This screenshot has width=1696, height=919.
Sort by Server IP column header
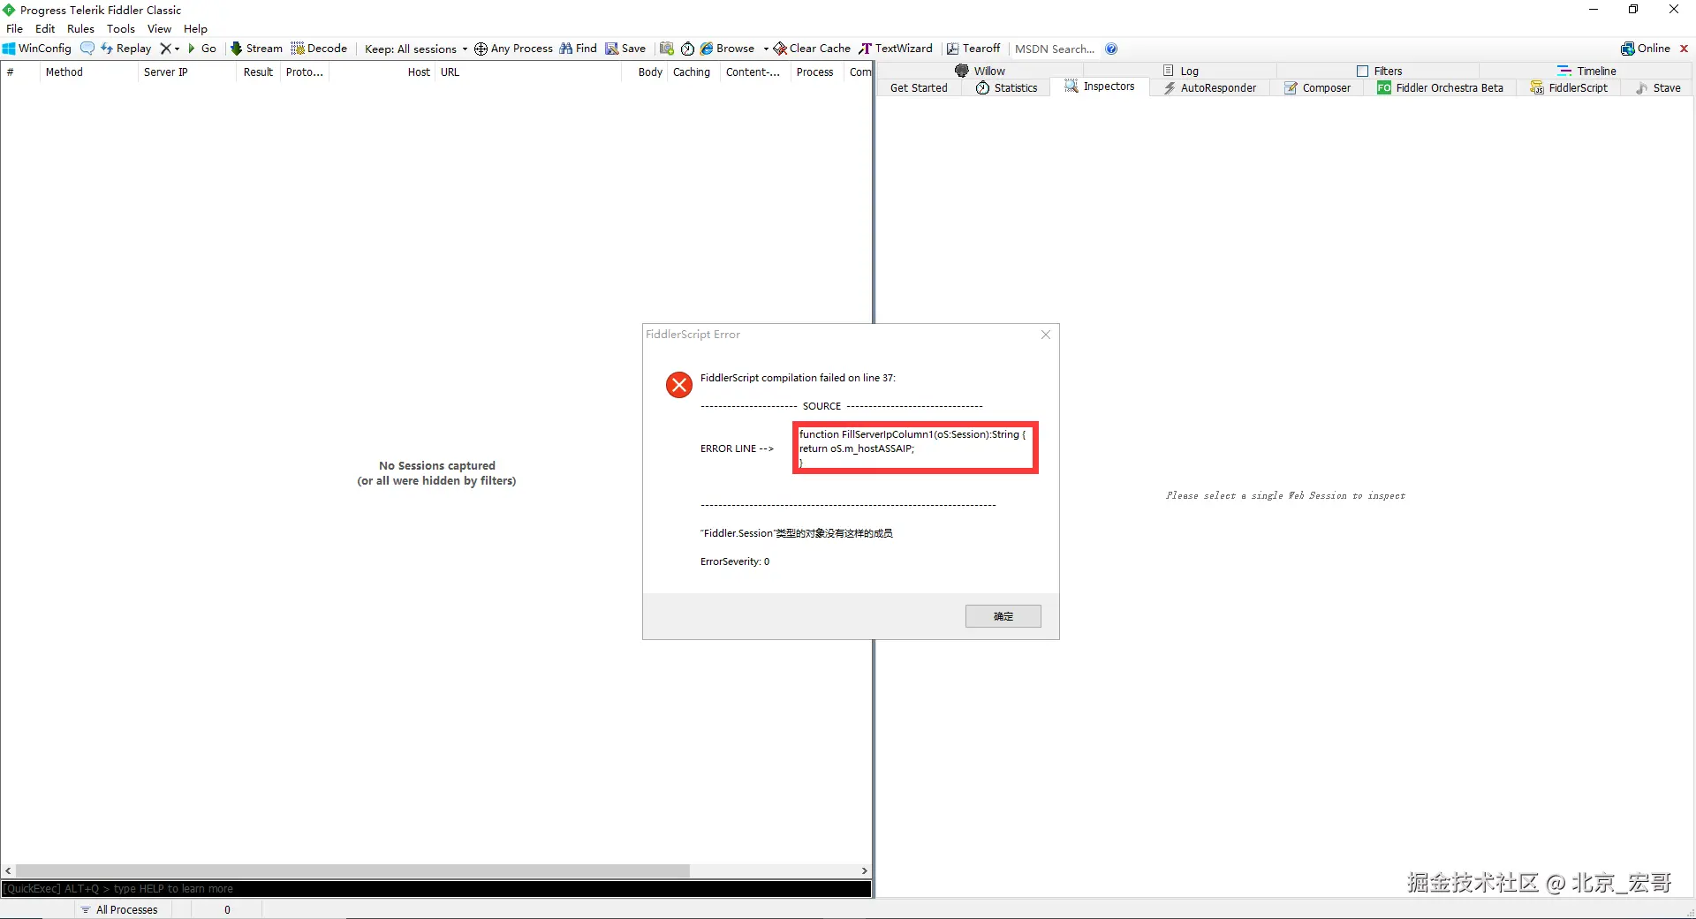point(187,72)
